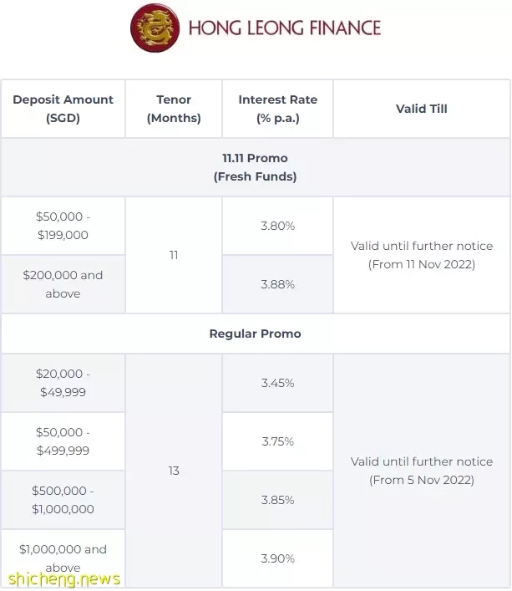This screenshot has width=512, height=591.
Task: Click the HONG LEONG FINANCE title text
Action: point(285,28)
